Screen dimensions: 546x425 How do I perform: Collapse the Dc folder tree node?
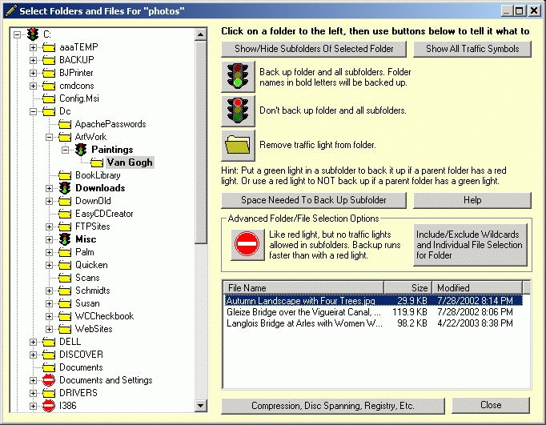(34, 111)
